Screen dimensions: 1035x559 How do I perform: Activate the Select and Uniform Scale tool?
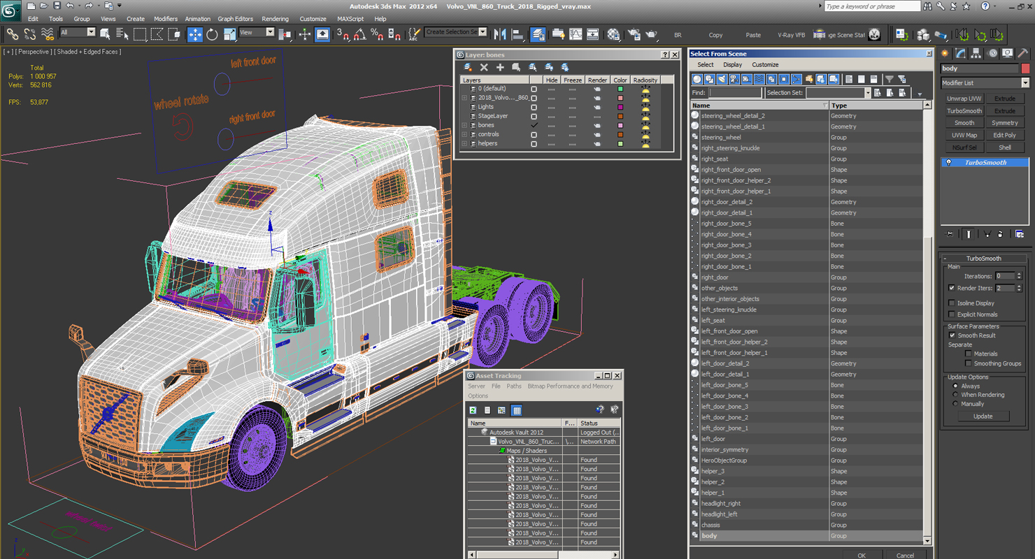click(229, 34)
